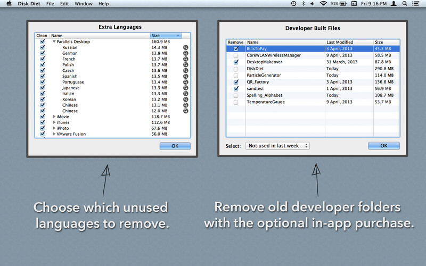The image size is (426, 266).
Task: Click the user account icon in menu bar
Action: click(x=394, y=4)
